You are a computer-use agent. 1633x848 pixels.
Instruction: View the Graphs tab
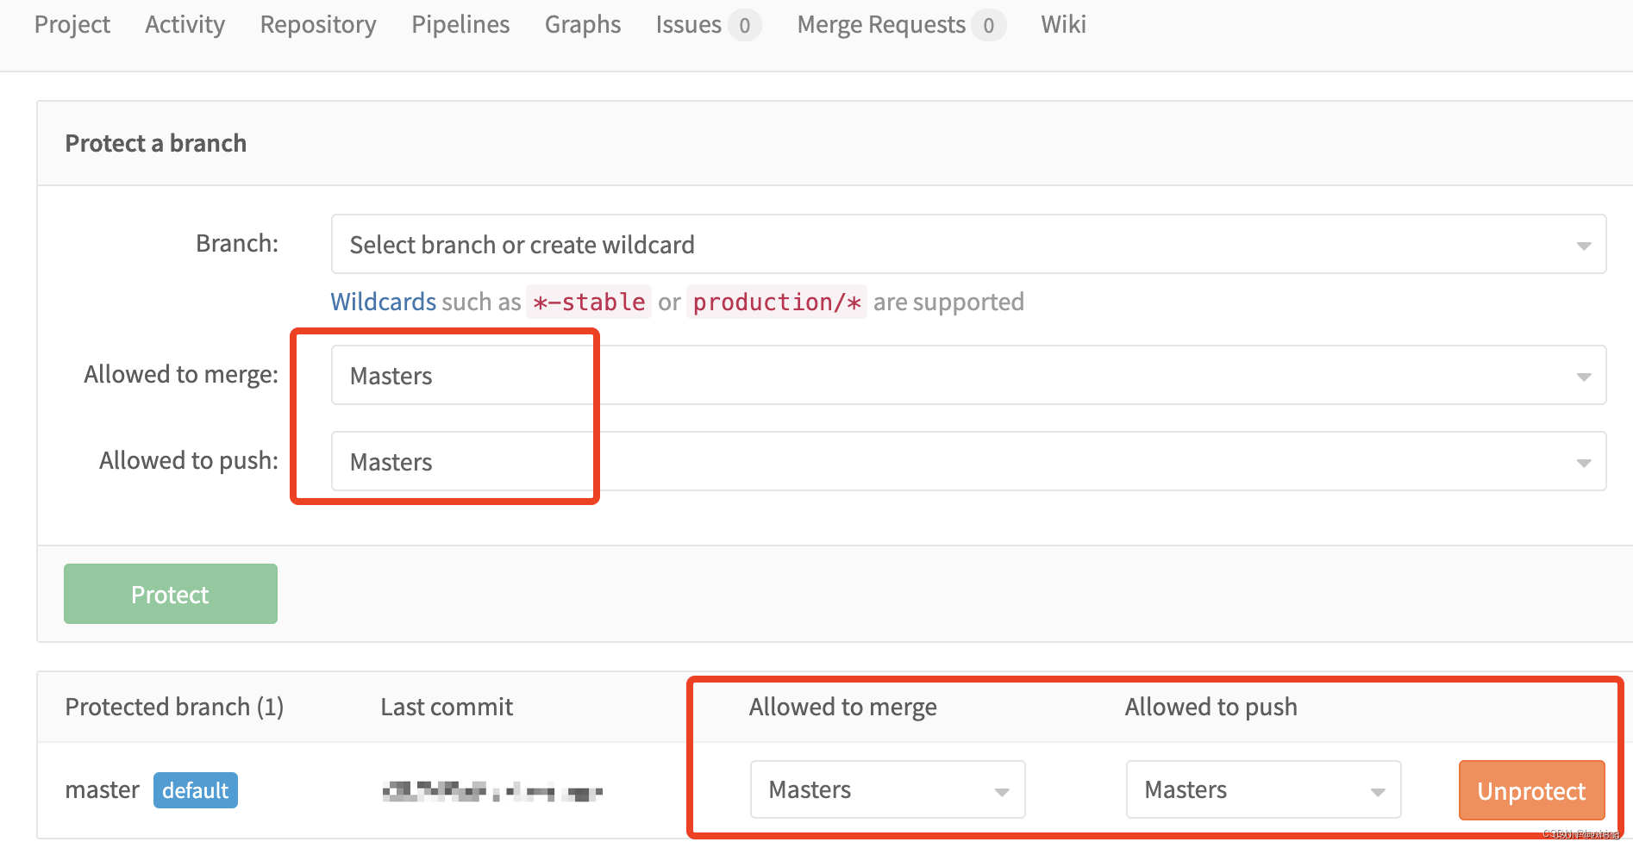(x=583, y=25)
